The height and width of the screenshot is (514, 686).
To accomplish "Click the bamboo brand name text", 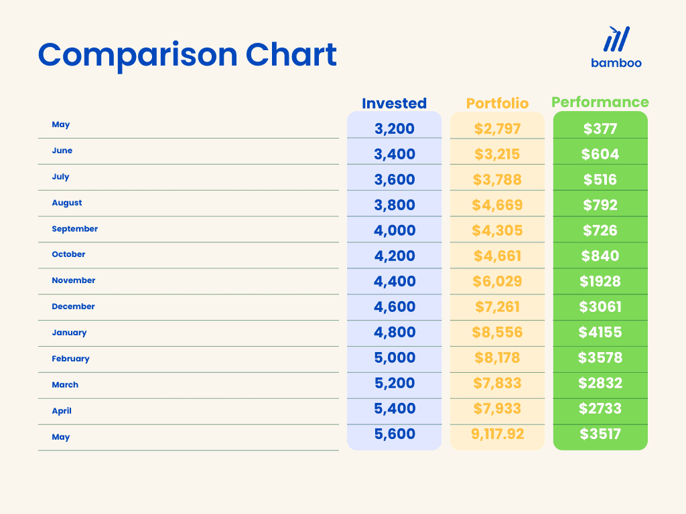I will coord(616,63).
